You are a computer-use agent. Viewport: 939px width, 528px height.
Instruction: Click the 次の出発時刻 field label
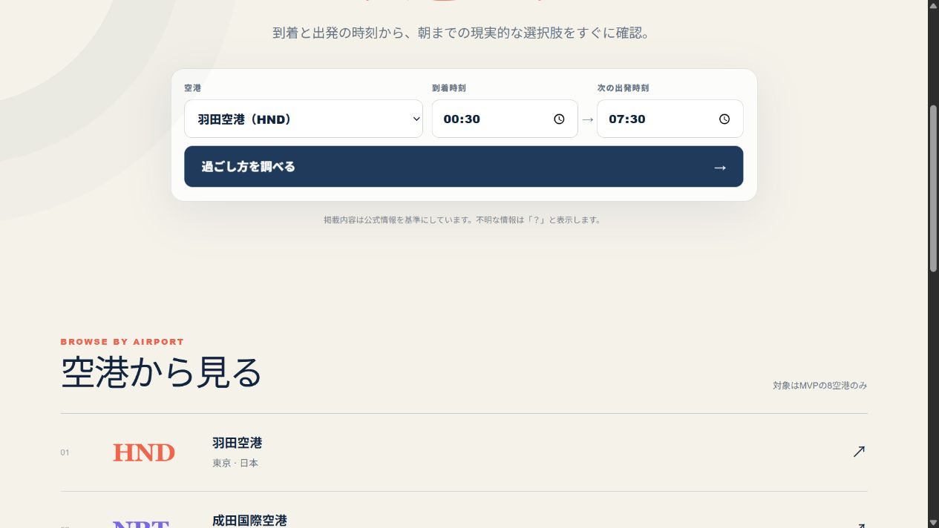(x=623, y=88)
